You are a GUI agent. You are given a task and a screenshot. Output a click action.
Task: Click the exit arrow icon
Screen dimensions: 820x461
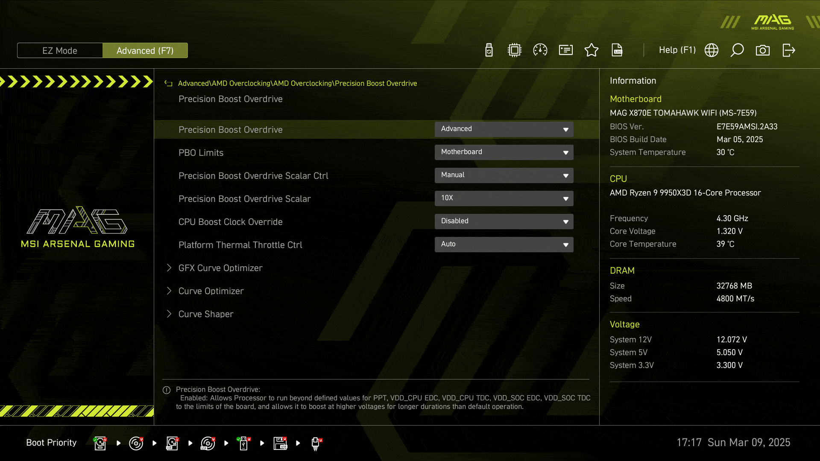789,50
